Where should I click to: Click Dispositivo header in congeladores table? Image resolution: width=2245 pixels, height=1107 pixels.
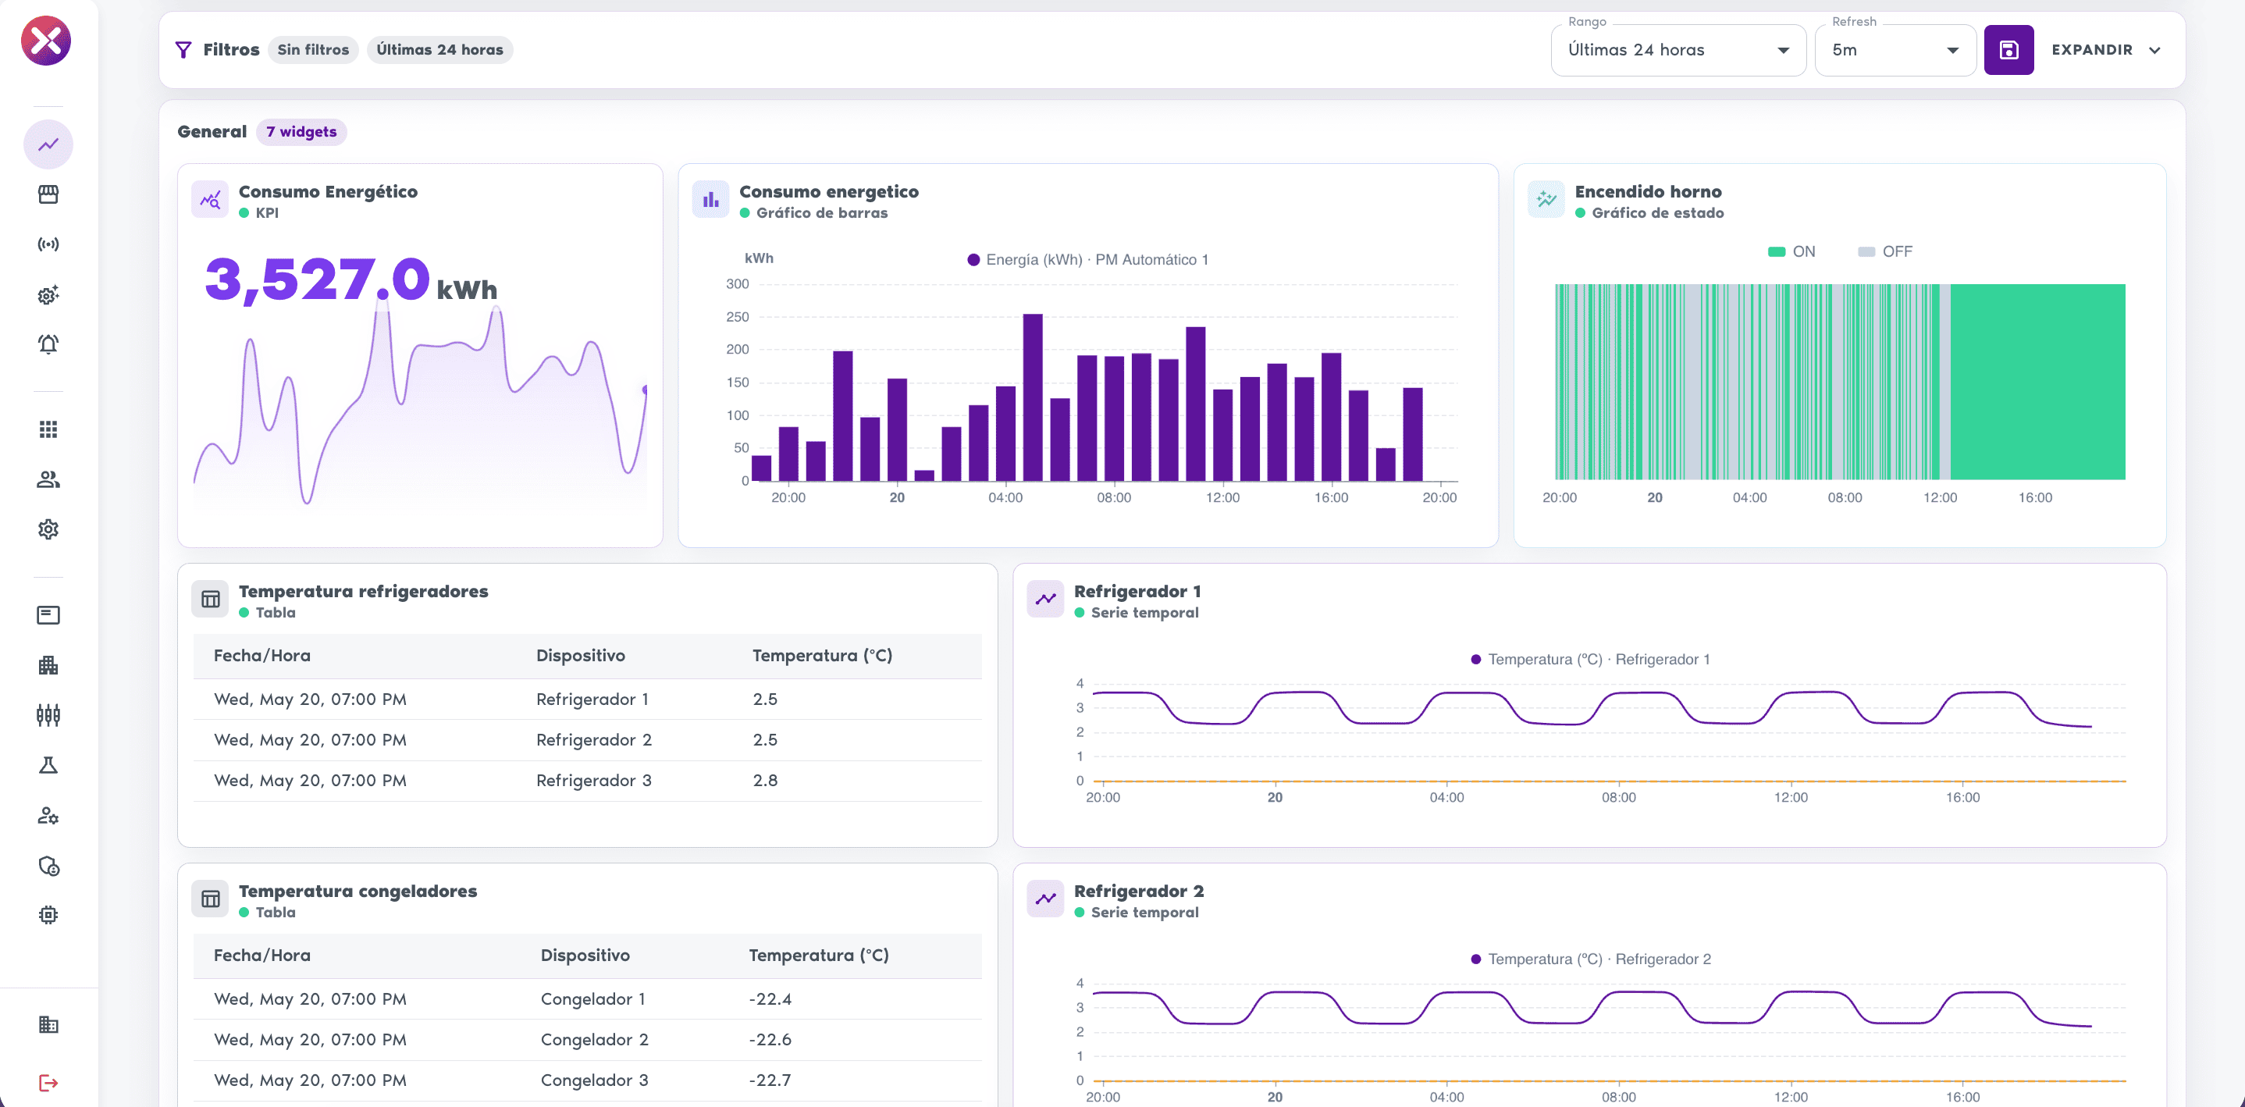[x=585, y=956]
